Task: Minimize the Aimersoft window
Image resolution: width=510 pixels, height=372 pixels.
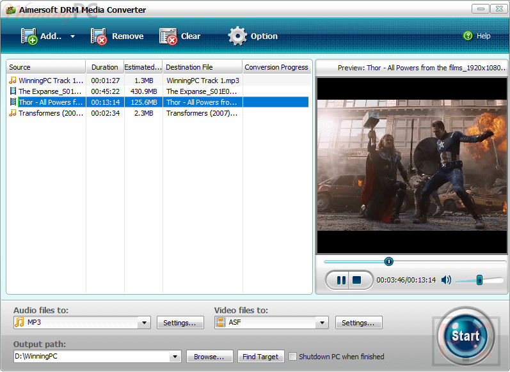Action: [x=481, y=9]
